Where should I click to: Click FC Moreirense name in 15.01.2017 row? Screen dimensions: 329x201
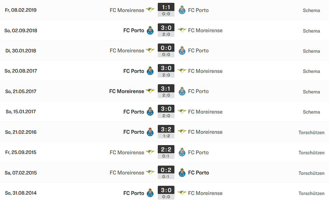point(205,112)
